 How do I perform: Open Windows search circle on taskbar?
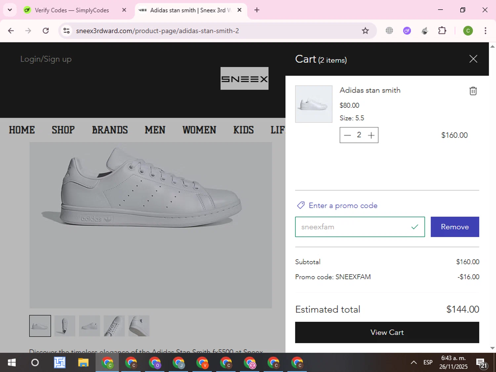click(35, 363)
